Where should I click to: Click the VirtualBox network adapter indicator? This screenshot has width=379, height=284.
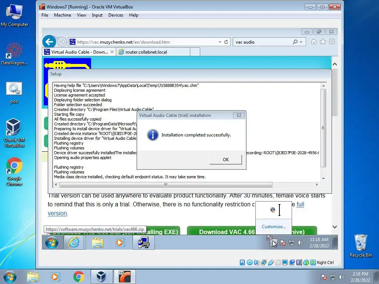(x=264, y=263)
